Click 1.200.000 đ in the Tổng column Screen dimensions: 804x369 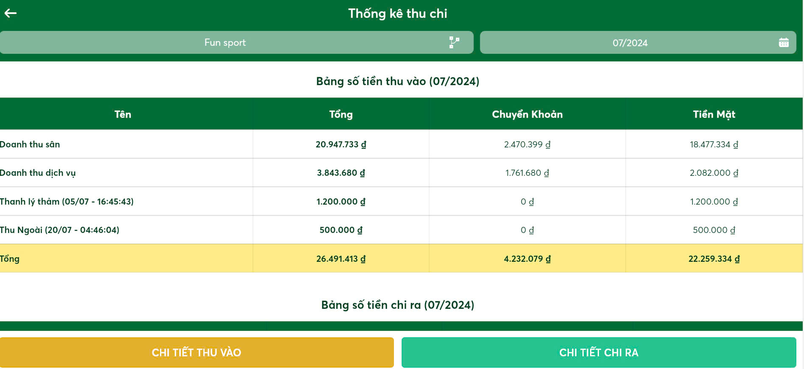click(341, 202)
